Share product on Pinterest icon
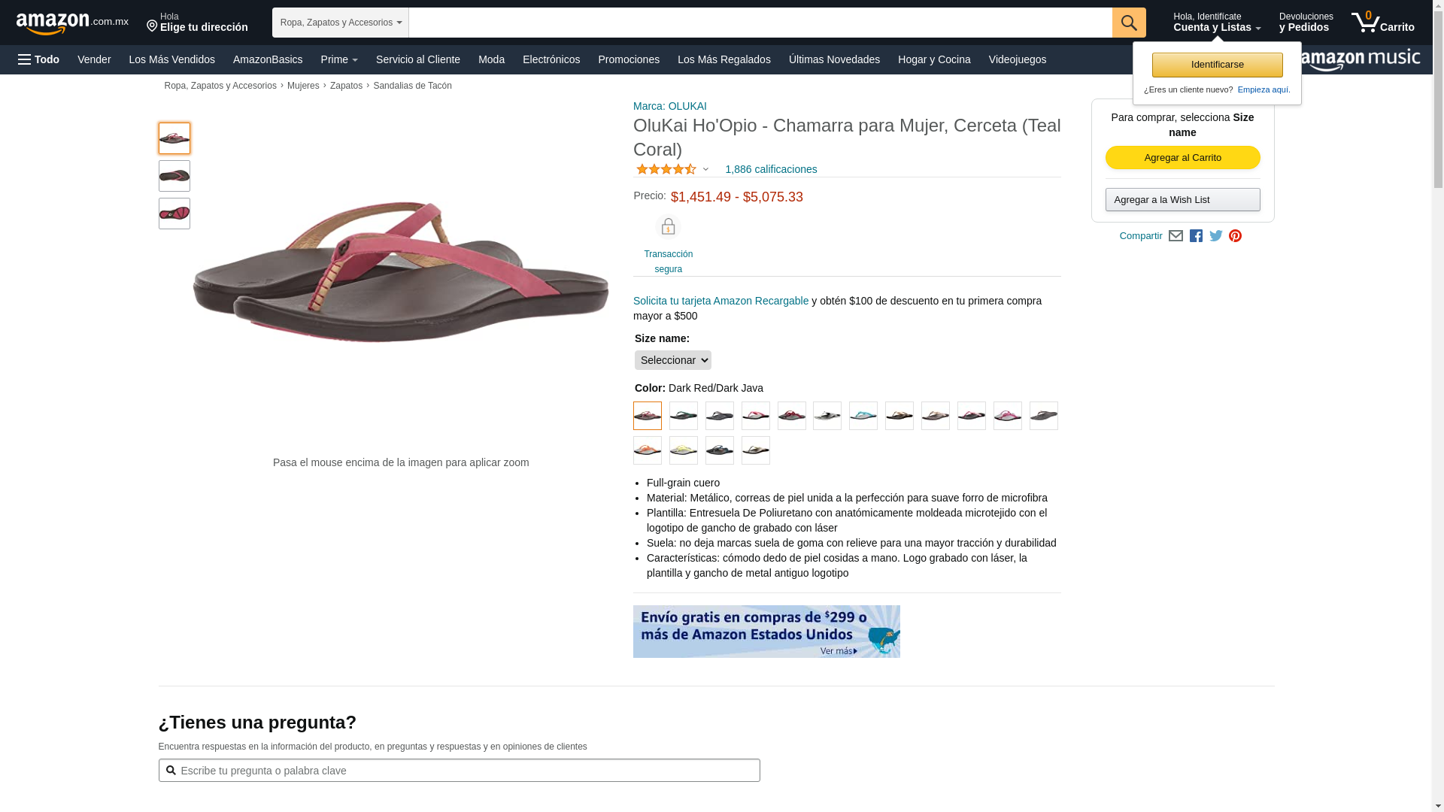 coord(1236,236)
